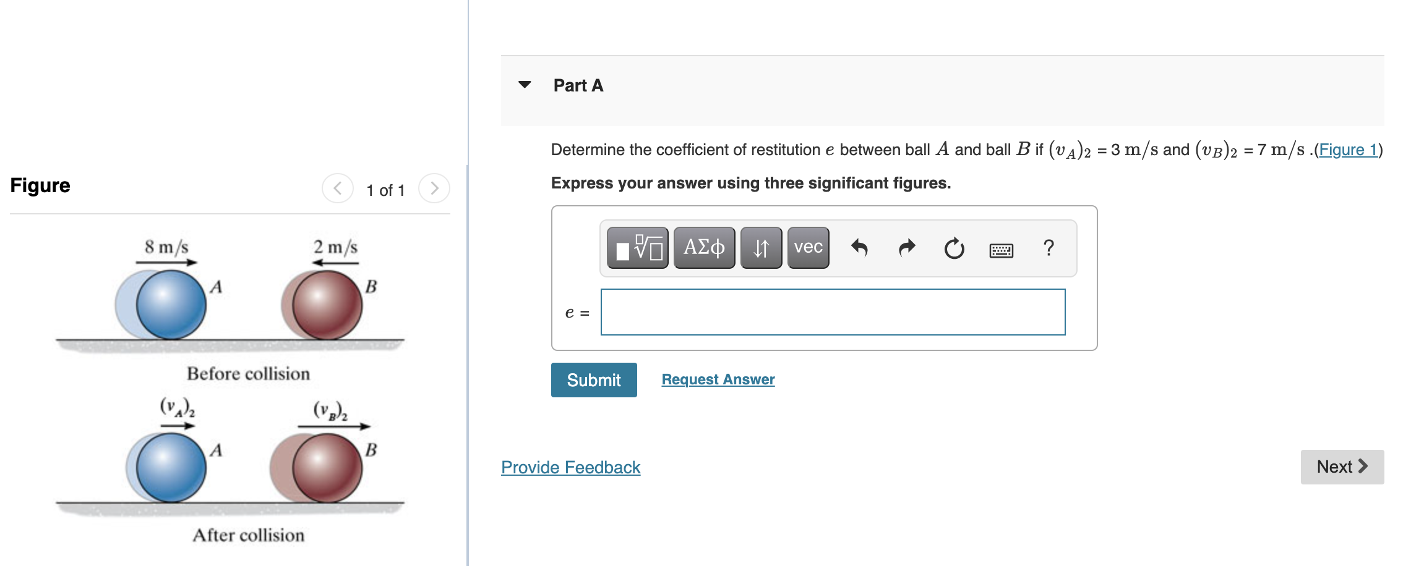Image resolution: width=1424 pixels, height=566 pixels.
Task: Click the next figure chevron arrow
Action: (434, 188)
